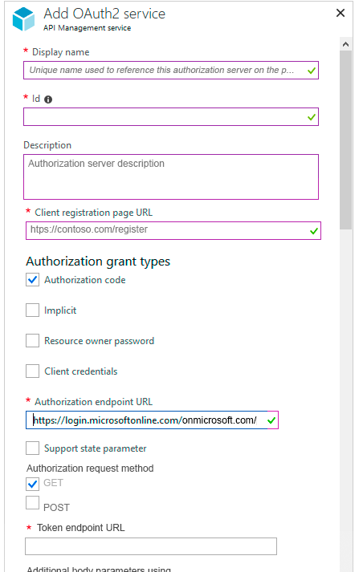Click green checkmark in Display name field
363x572 pixels.
tap(311, 71)
